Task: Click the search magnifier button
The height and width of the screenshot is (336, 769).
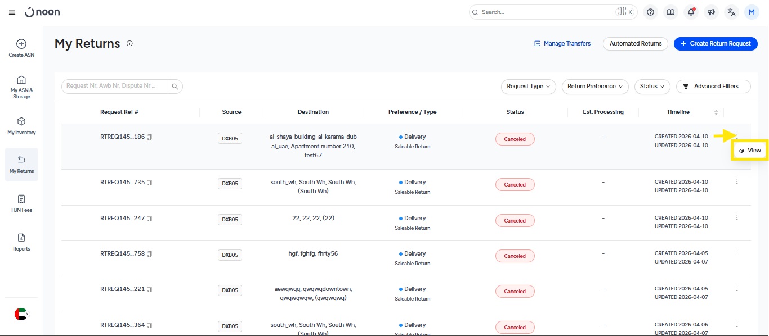Action: point(175,87)
